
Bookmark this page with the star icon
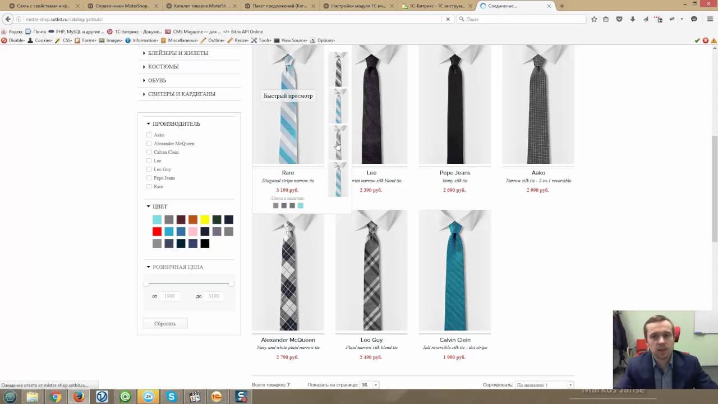(x=594, y=19)
